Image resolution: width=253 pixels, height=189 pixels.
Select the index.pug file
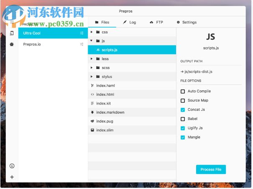point(132,121)
